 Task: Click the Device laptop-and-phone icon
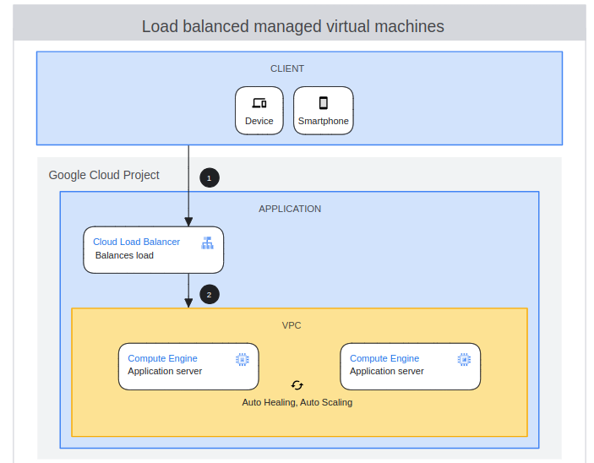259,103
